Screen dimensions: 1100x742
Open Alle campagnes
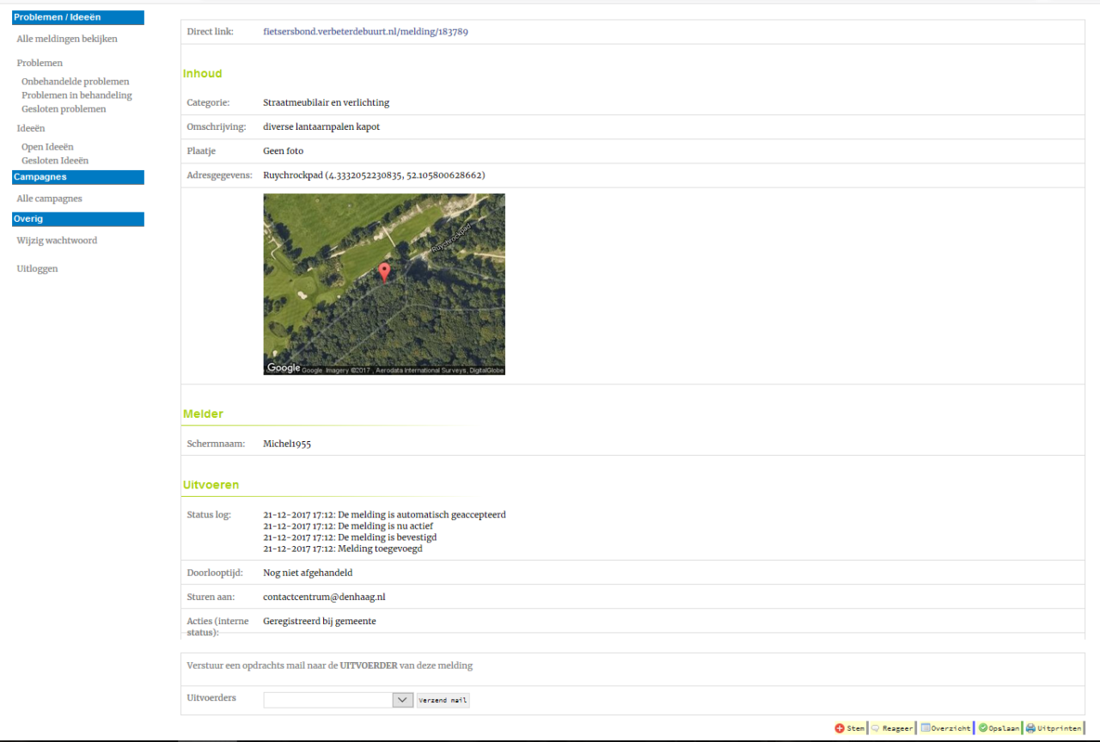[50, 199]
